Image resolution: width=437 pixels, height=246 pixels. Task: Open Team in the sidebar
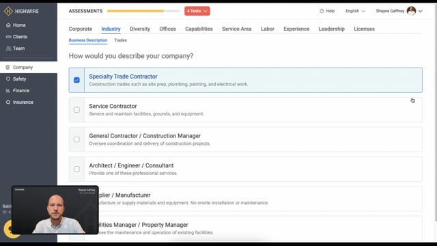point(18,49)
